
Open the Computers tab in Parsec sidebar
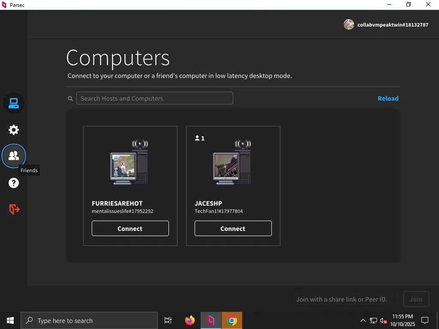13,103
